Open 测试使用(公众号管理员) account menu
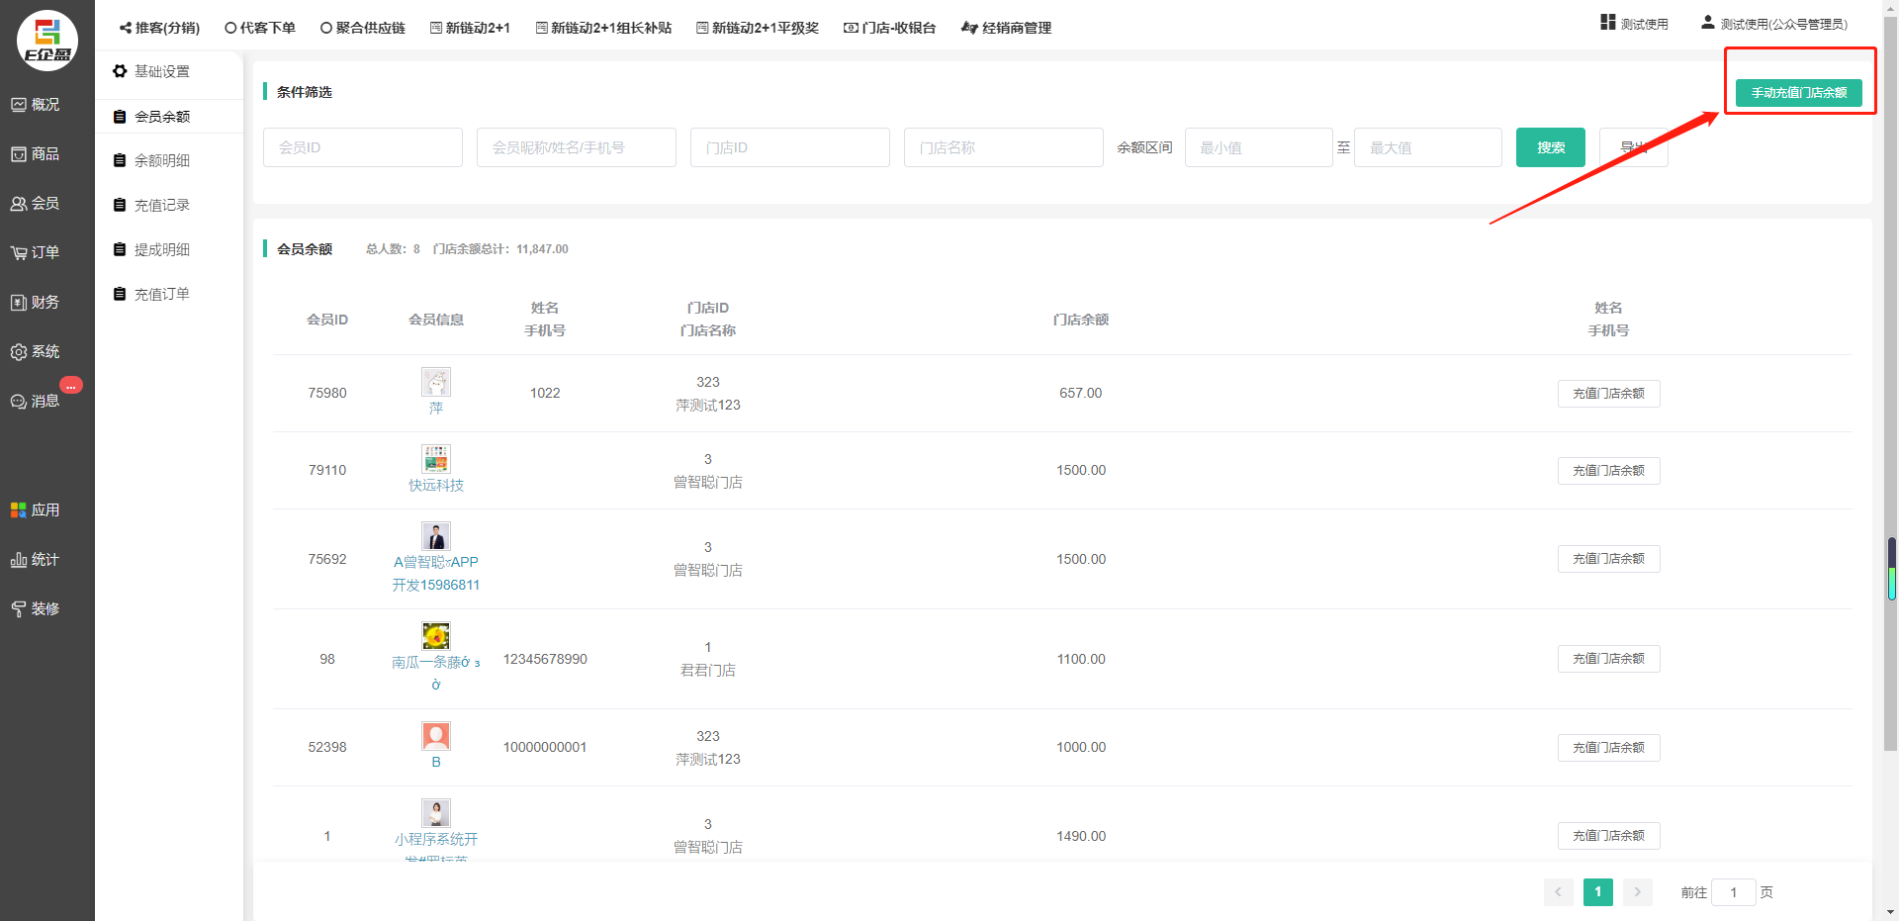This screenshot has height=921, width=1899. pos(1773,24)
